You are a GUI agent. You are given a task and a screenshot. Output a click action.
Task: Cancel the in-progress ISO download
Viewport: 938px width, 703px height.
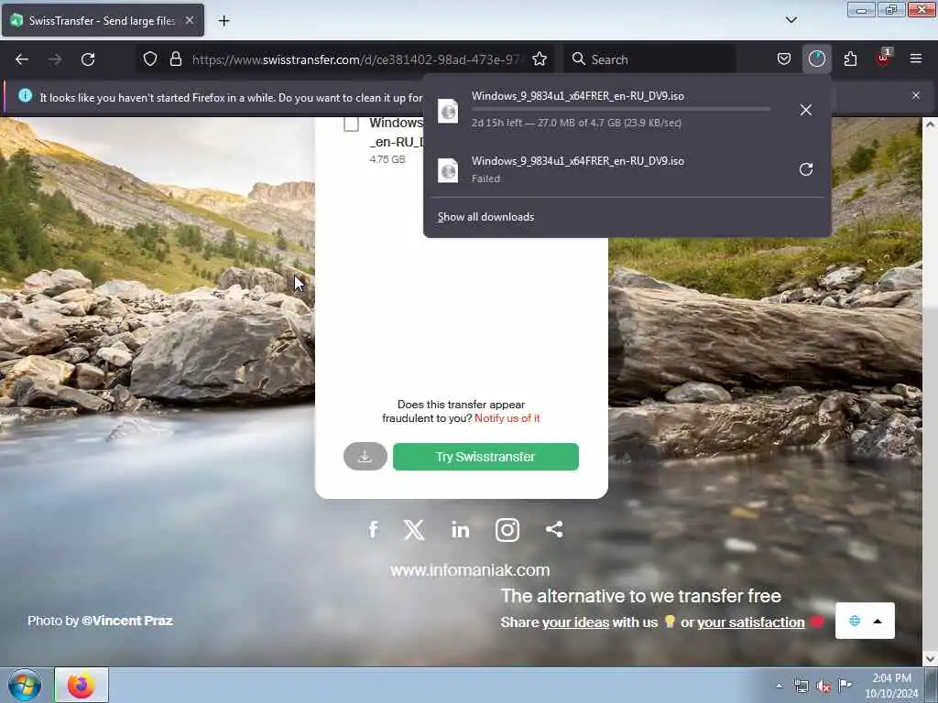806,110
